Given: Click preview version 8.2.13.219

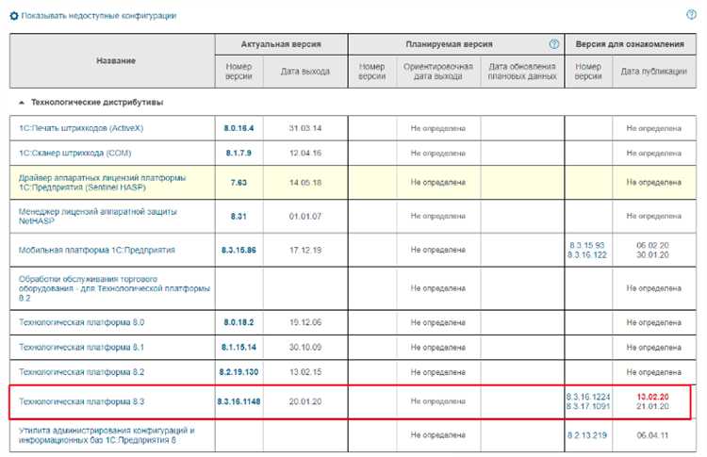Looking at the screenshot, I should (x=587, y=435).
